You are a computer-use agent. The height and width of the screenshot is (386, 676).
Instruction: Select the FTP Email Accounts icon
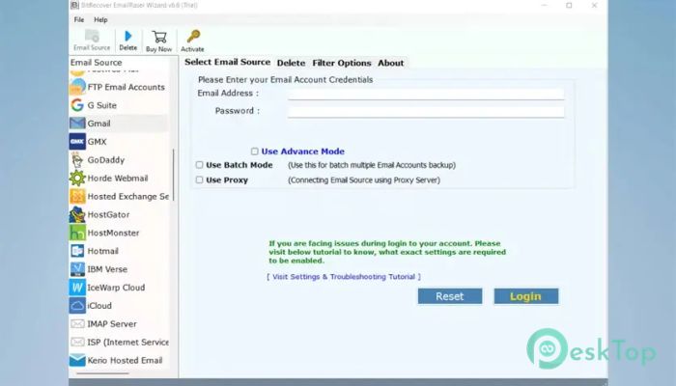tap(77, 87)
